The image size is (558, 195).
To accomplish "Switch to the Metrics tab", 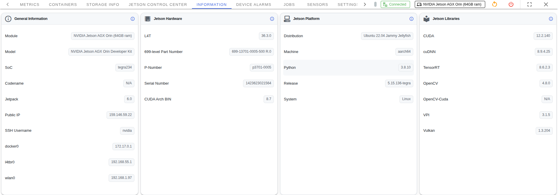I will (30, 5).
